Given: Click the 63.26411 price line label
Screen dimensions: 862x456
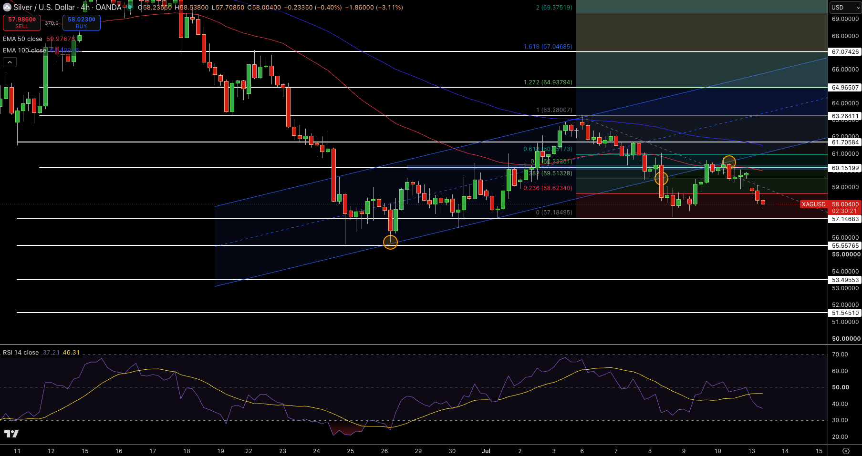Looking at the screenshot, I should pyautogui.click(x=845, y=116).
